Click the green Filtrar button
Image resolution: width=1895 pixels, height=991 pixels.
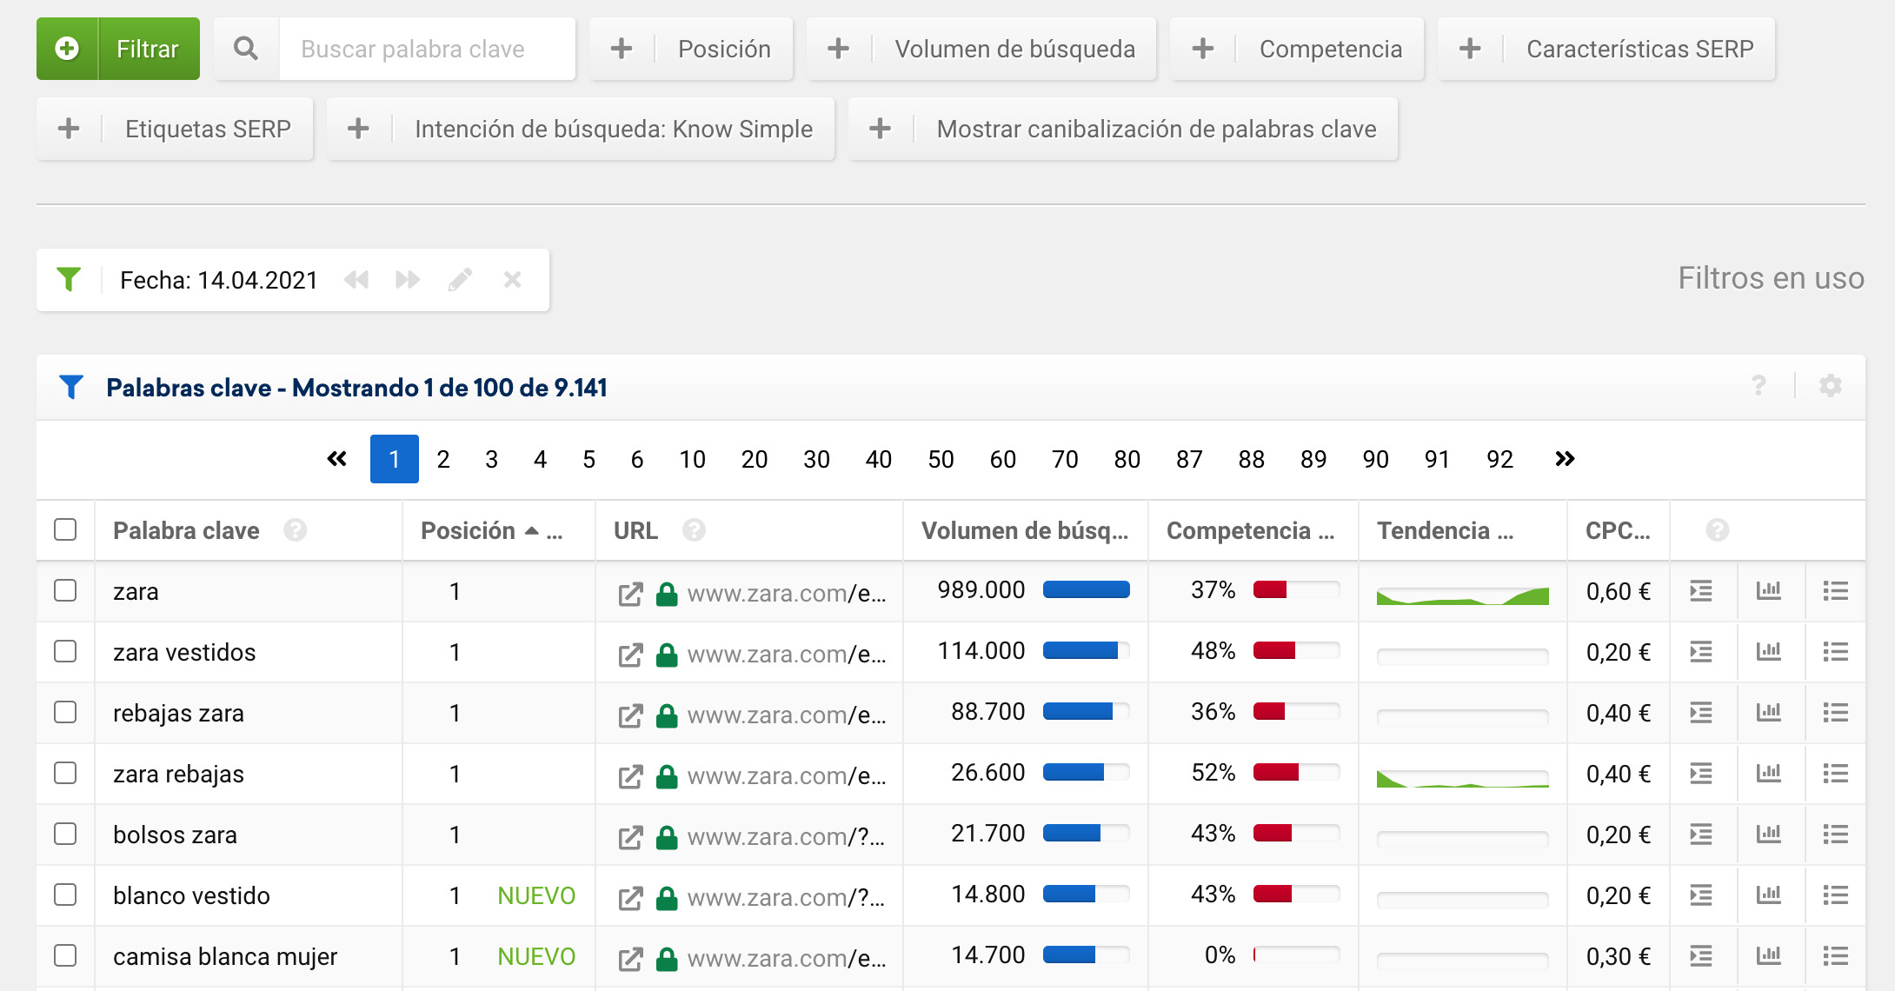pyautogui.click(x=118, y=49)
